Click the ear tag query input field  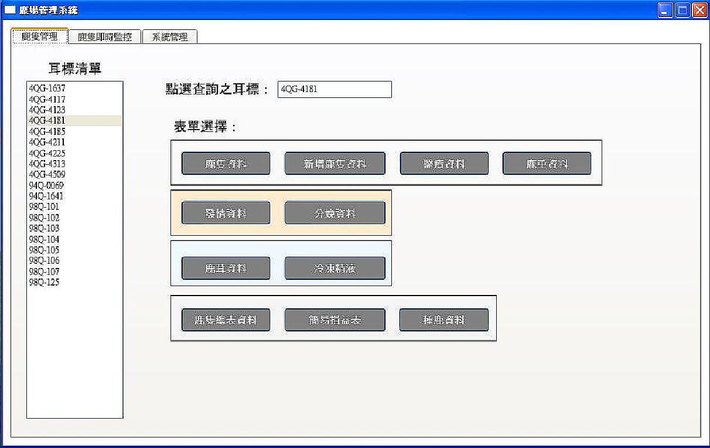pos(334,90)
